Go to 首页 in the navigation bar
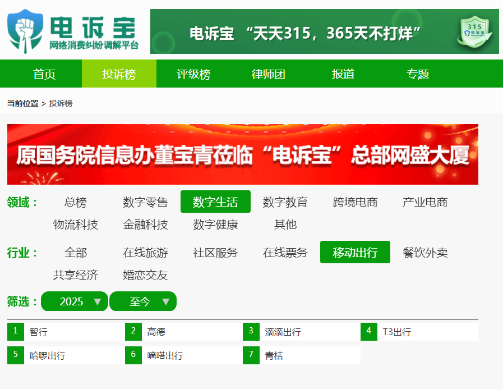Image resolution: width=503 pixels, height=389 pixels. 44,74
